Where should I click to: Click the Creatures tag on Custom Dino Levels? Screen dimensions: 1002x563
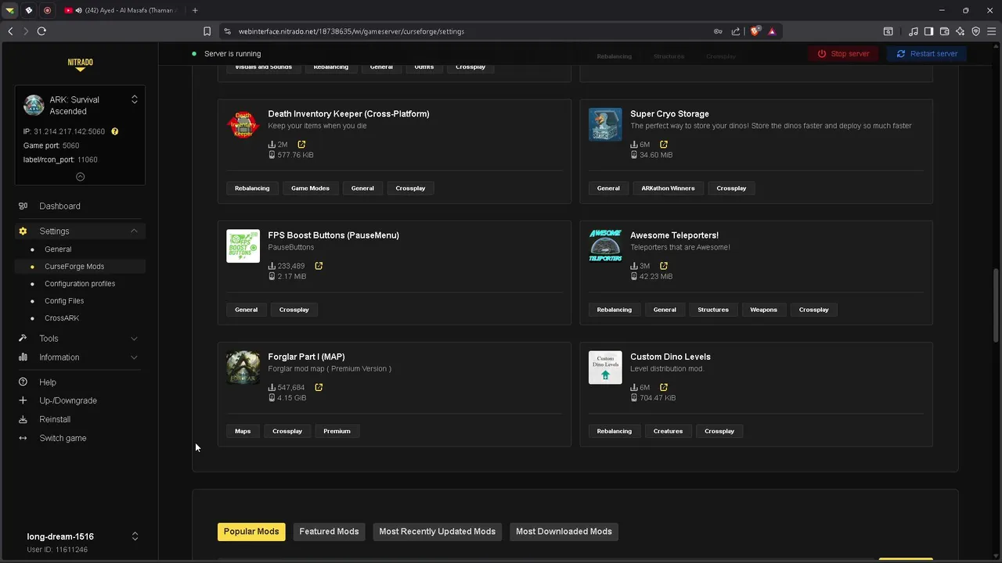click(x=668, y=431)
